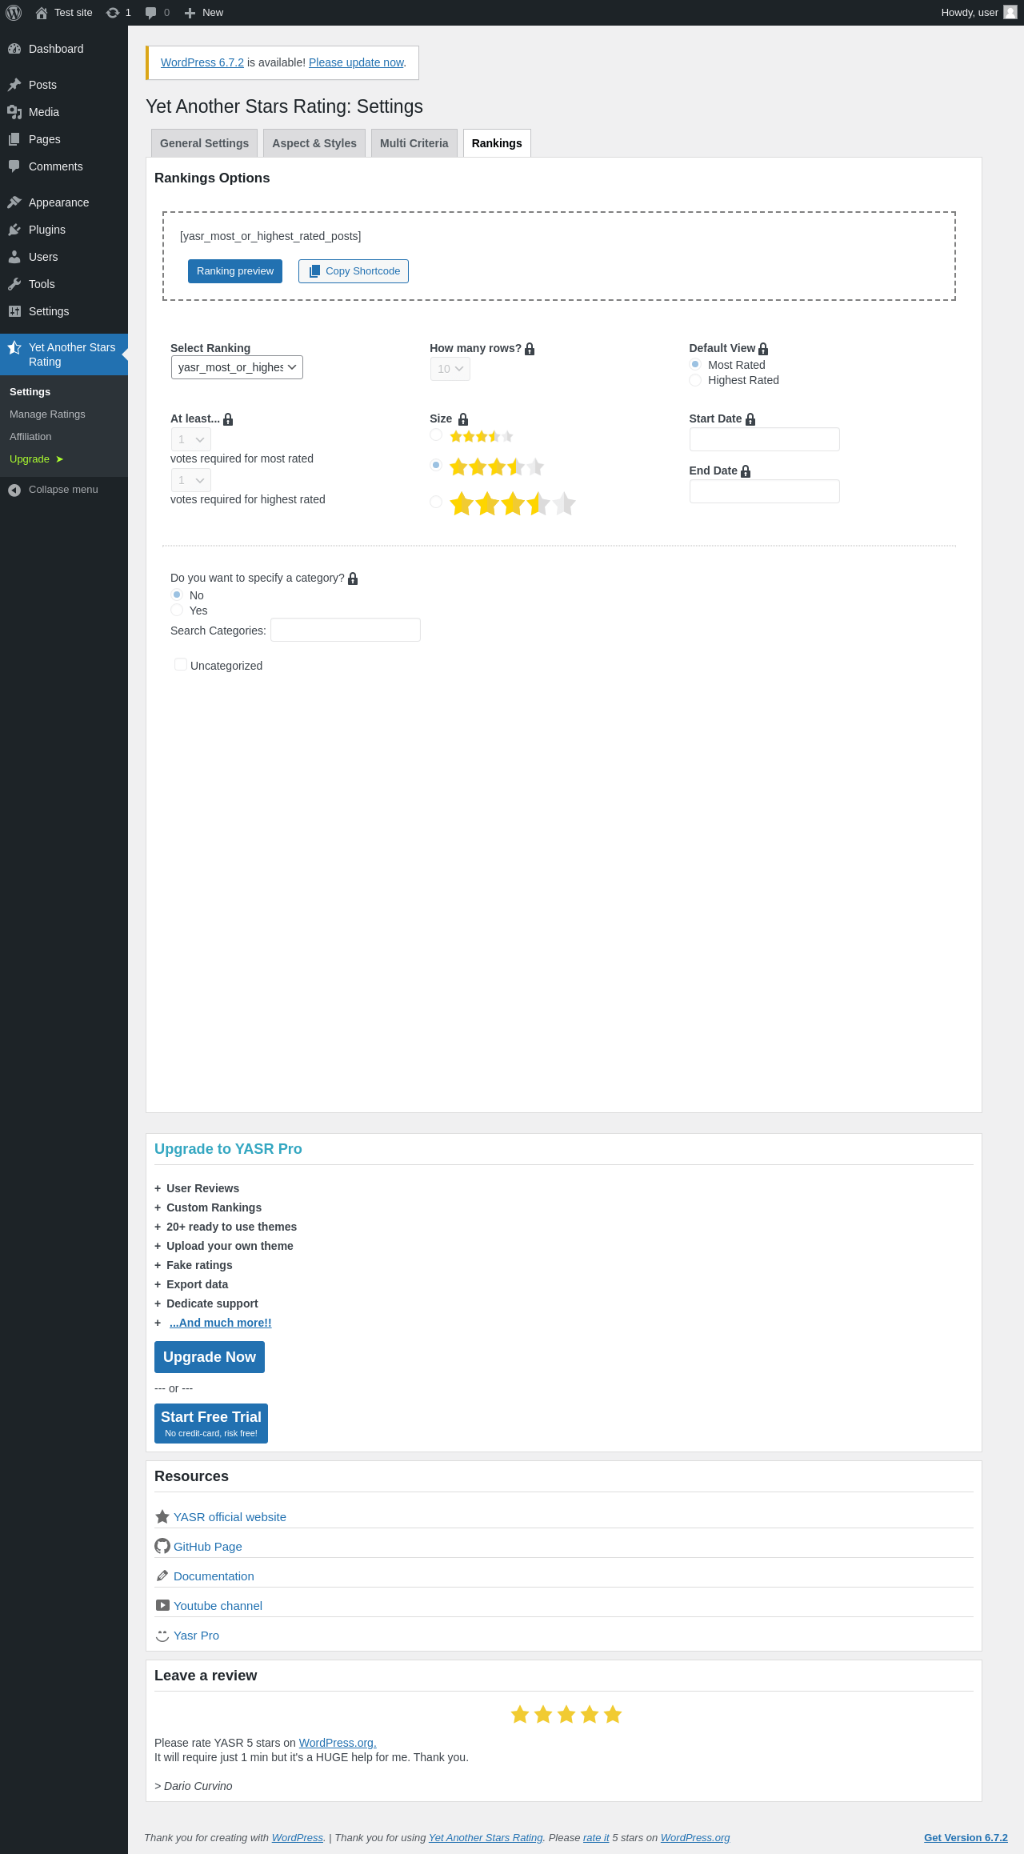Open the Yasr Pro resource link
1024x1854 pixels.
click(196, 1636)
